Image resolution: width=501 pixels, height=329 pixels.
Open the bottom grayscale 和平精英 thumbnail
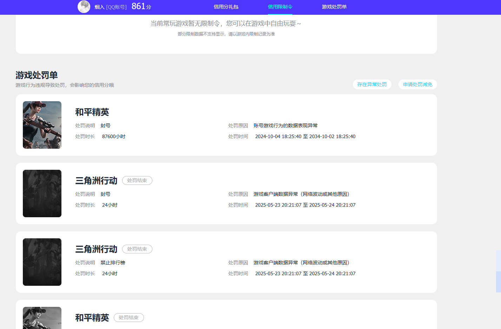tap(42, 318)
